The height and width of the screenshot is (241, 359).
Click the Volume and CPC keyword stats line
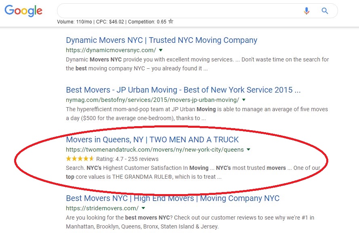(112, 22)
